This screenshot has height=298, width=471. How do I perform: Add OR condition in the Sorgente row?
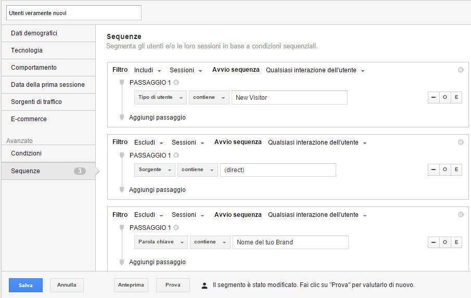[445, 170]
